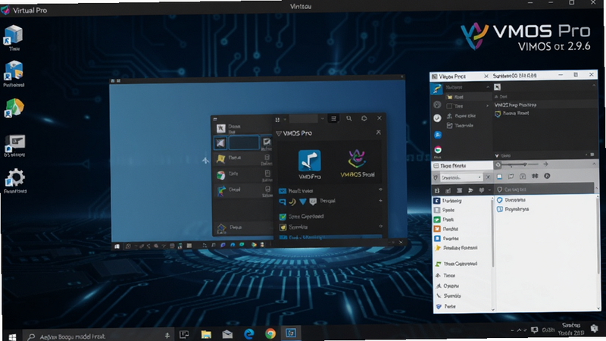
Task: Select the compass icon in right sidebar
Action: tap(437, 105)
